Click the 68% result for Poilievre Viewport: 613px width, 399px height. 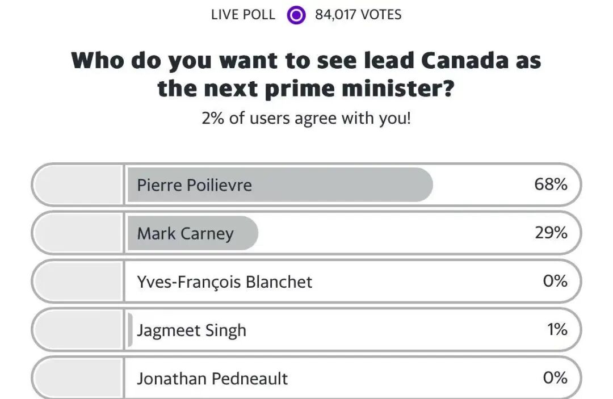click(x=551, y=184)
